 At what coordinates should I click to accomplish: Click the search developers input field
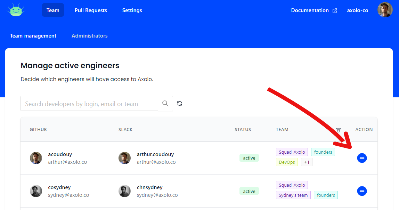(x=89, y=104)
